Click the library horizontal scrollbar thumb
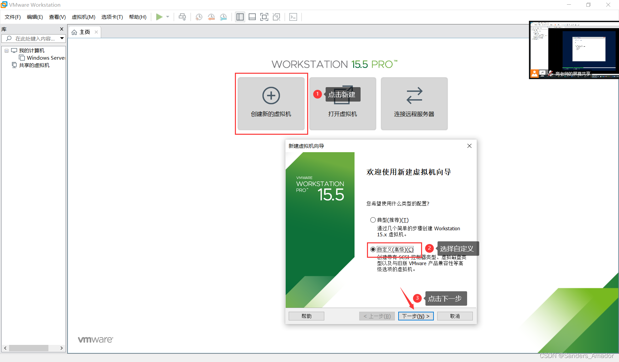 (x=29, y=348)
